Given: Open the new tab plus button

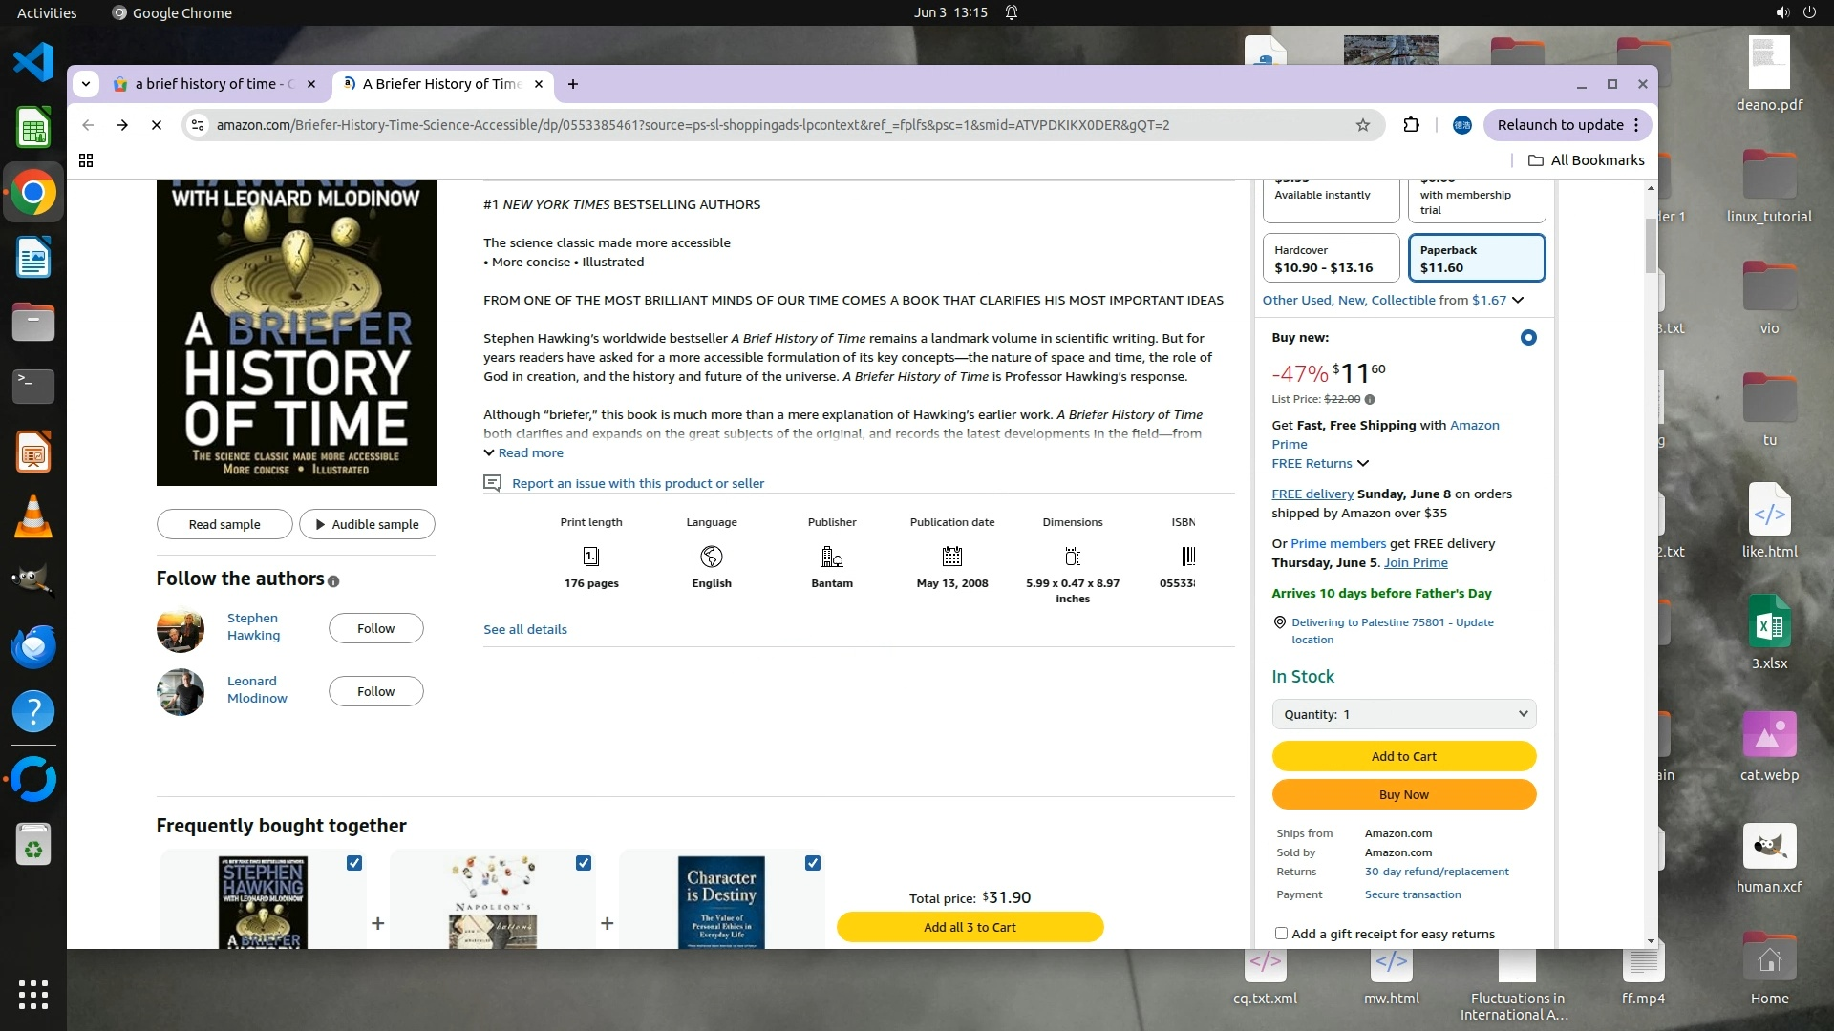Looking at the screenshot, I should [x=573, y=84].
